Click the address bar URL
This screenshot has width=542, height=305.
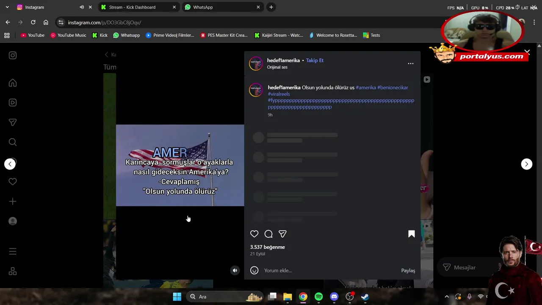click(x=105, y=22)
